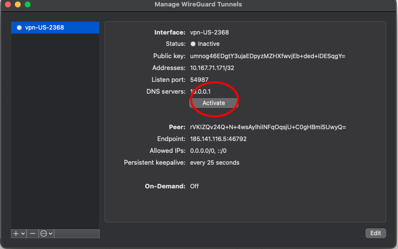Screen dimensions: 398x249
Task: Remove tunnel with the minus icon
Action: [33, 234]
